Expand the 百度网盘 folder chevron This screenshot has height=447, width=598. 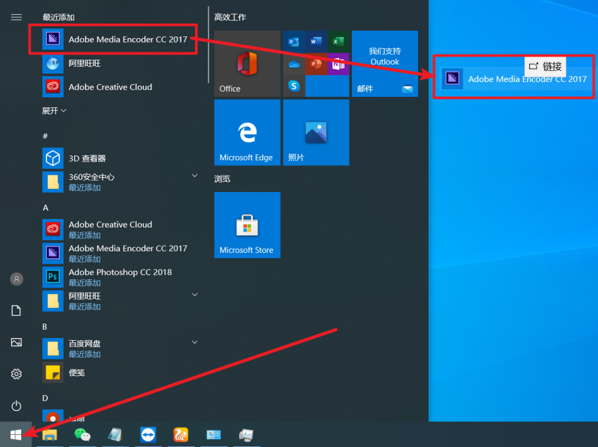click(x=194, y=342)
